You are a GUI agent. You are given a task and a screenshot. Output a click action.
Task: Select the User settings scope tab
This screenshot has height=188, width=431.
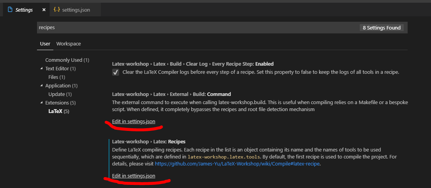pyautogui.click(x=45, y=44)
